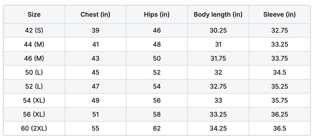Click the 56 (XL) size cell
314x139 pixels.
coord(34,114)
